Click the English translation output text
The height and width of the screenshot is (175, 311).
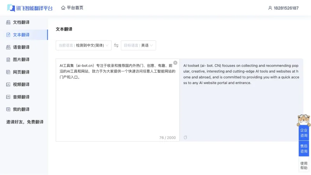pyautogui.click(x=241, y=74)
